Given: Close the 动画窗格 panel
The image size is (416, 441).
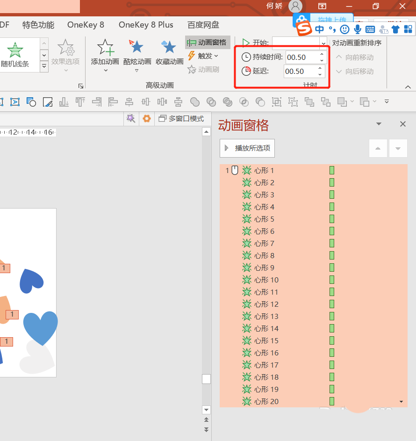Looking at the screenshot, I should 403,124.
